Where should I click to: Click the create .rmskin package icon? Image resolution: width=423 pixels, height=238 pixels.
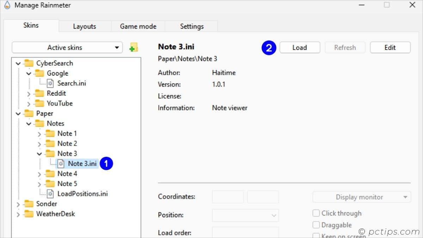(x=134, y=48)
